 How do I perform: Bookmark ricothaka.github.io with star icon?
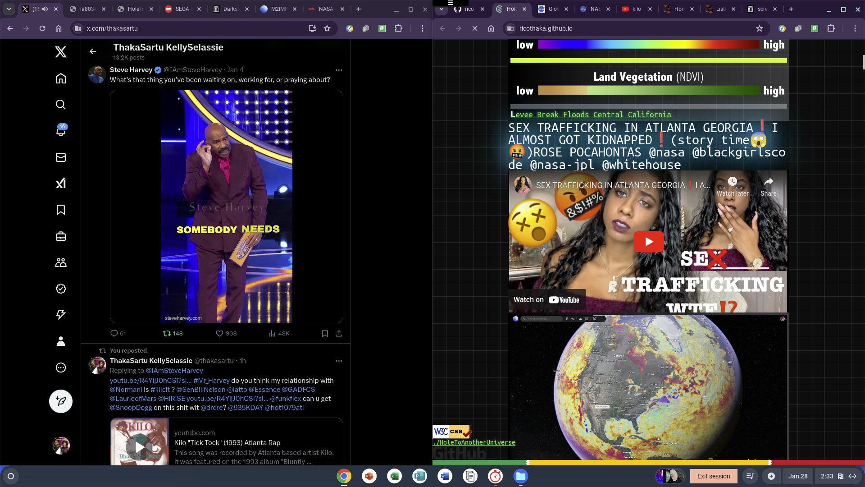(x=760, y=28)
